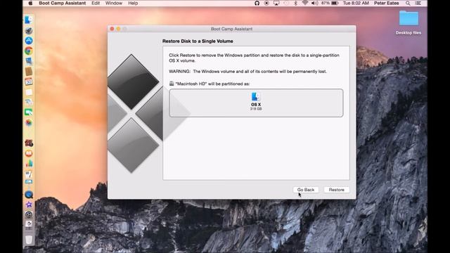Open Calendar from the Dock
Image resolution: width=450 pixels, height=253 pixels.
[29, 82]
